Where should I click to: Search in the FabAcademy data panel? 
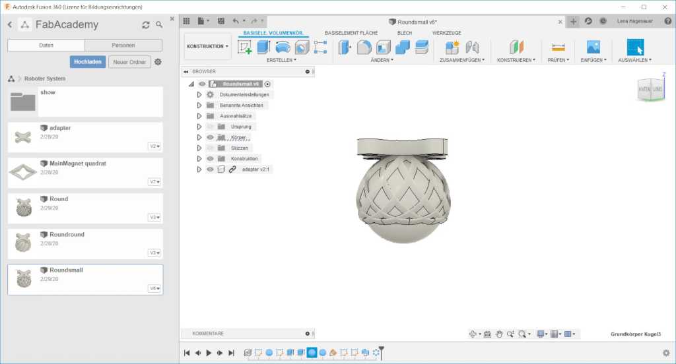pos(159,25)
